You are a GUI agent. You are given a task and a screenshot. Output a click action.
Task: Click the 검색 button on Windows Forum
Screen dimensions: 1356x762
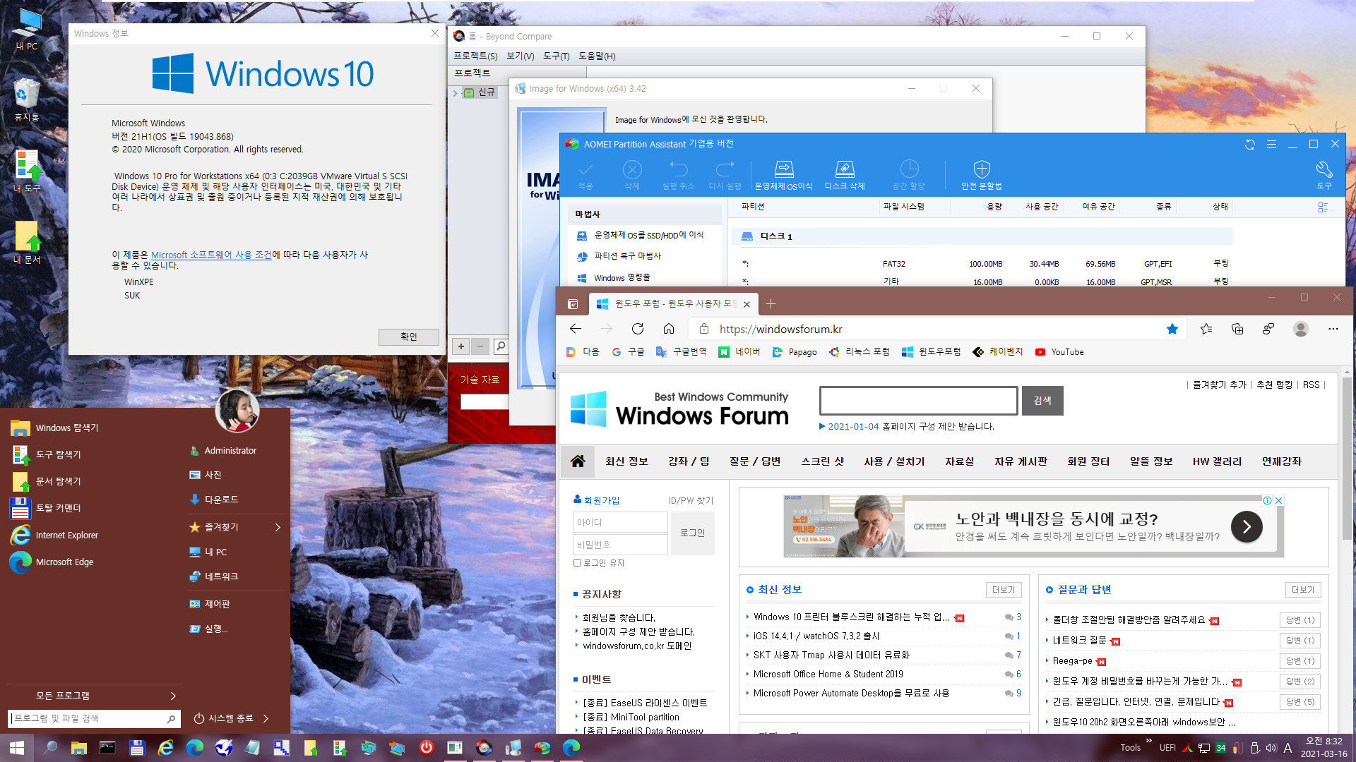pyautogui.click(x=1042, y=401)
